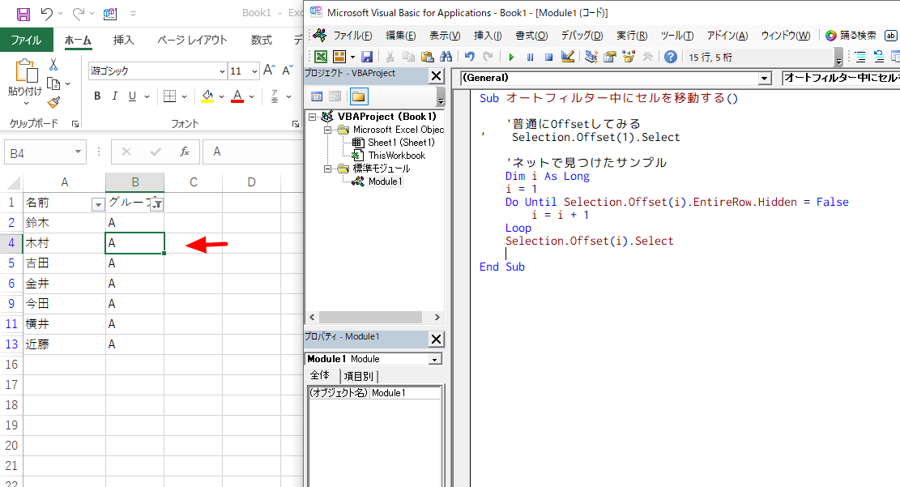This screenshot has height=487, width=900.
Task: Open the VBA Help question mark icon
Action: point(671,57)
